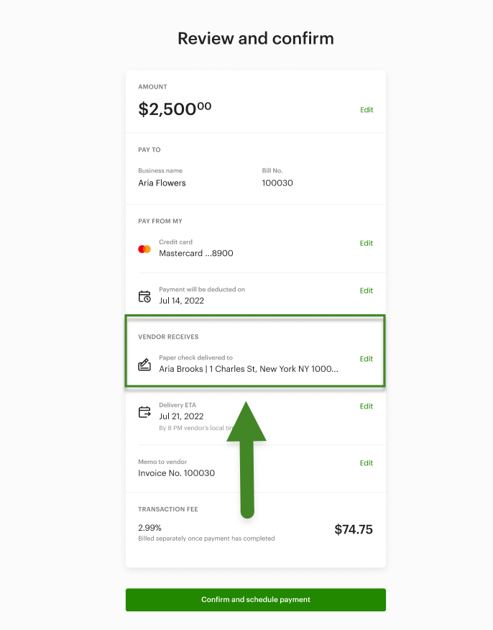Screen dimensions: 493x630
Task: Edit the Jul 14 deduction date
Action: [367, 291]
